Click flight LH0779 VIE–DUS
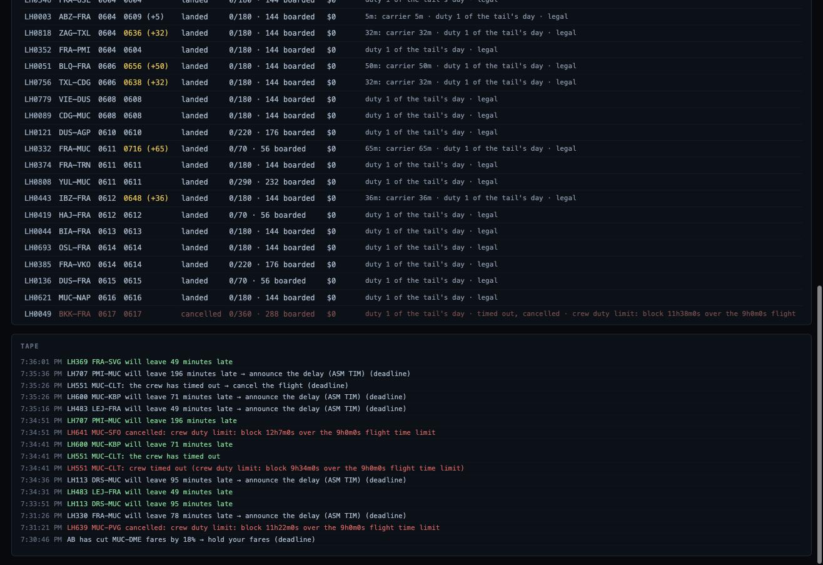 click(x=411, y=99)
